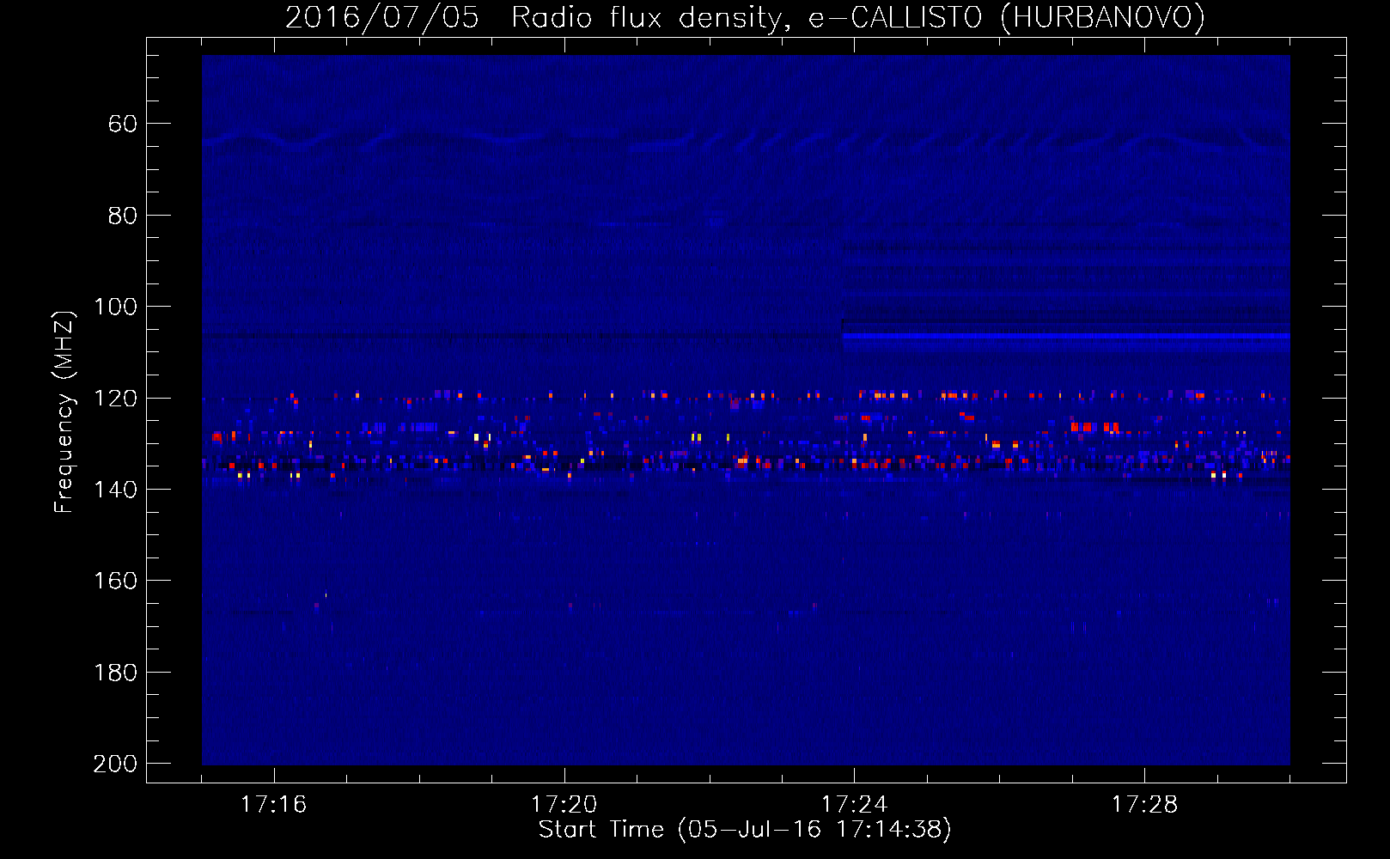Click the 17:24 time tick label
The image size is (1390, 859).
(x=854, y=805)
